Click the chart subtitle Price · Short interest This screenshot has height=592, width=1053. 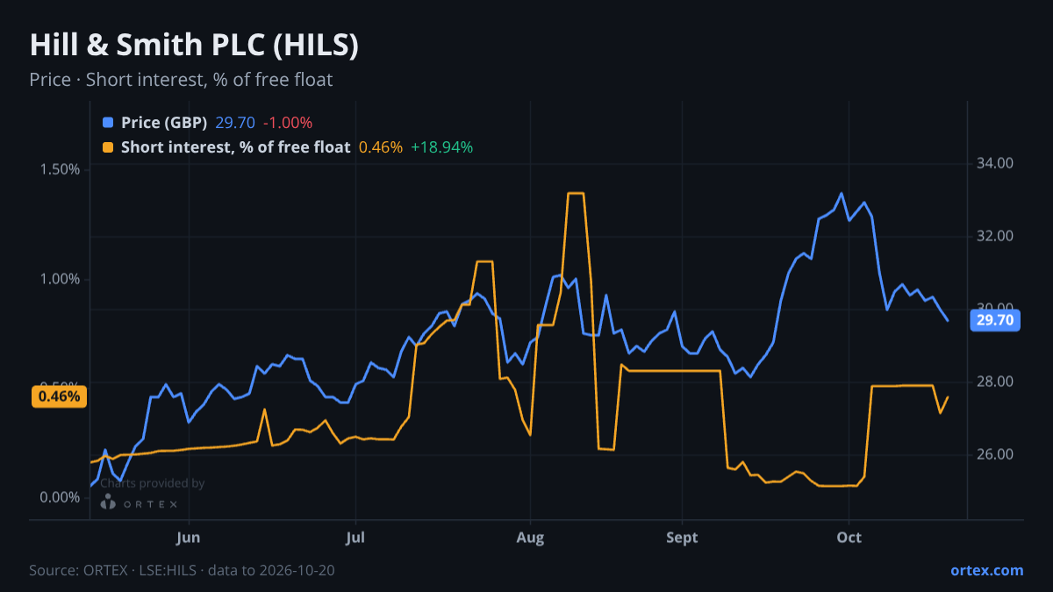[x=181, y=80]
